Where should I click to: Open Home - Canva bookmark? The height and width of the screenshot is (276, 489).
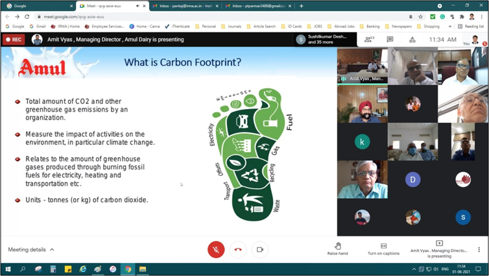145,26
